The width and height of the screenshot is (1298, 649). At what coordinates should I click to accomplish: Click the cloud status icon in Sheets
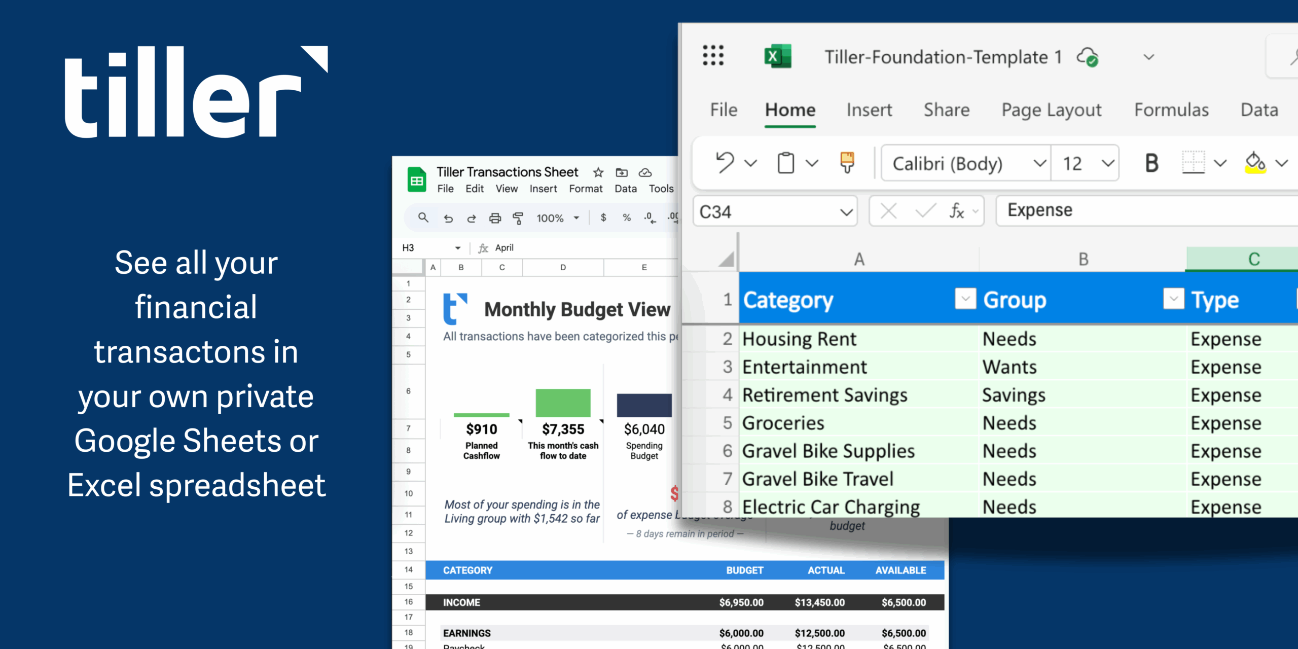[x=645, y=172]
